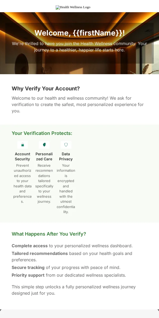The image size is (159, 318).
Task: Click the 'Your information is encrypted' description text
Action: pos(66,189)
